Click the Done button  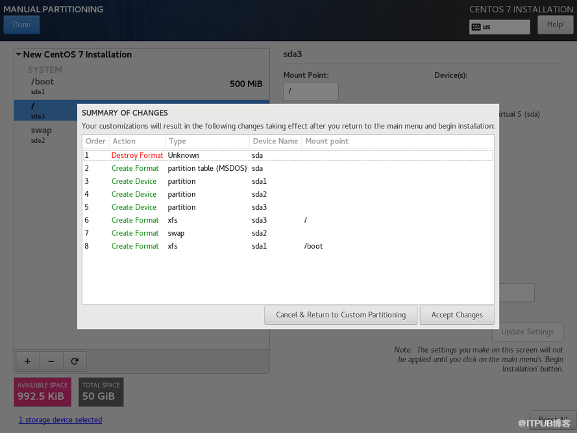(x=21, y=25)
